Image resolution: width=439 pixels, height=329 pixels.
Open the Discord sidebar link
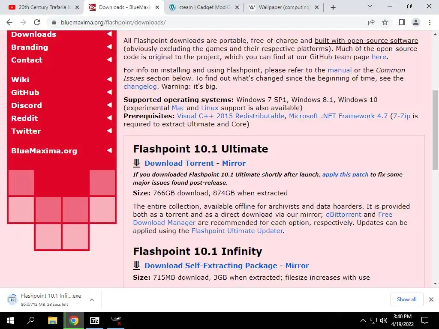[27, 105]
